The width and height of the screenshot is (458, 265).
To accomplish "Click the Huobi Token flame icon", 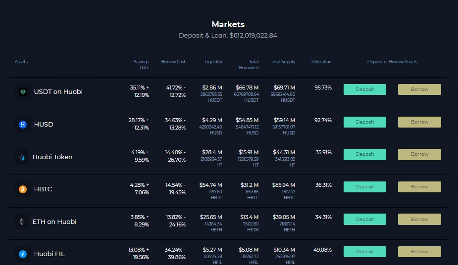I will 22,157.
